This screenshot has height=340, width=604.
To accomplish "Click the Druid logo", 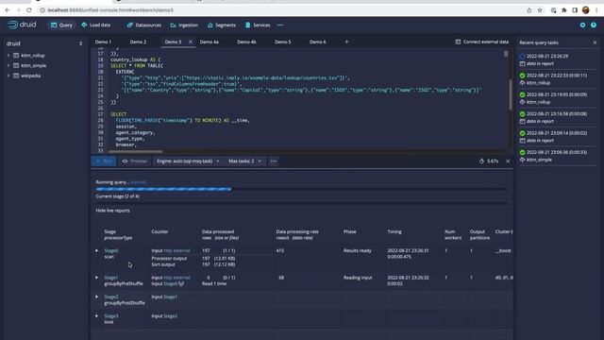I will pos(22,25).
